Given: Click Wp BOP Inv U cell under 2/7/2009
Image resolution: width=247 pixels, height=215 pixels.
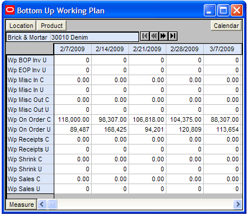Looking at the screenshot, I should [73, 60].
